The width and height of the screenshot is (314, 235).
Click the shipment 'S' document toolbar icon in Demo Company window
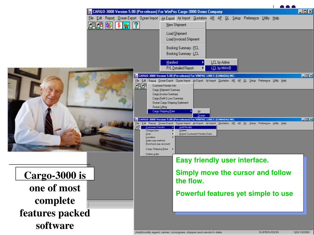(x=92, y=25)
